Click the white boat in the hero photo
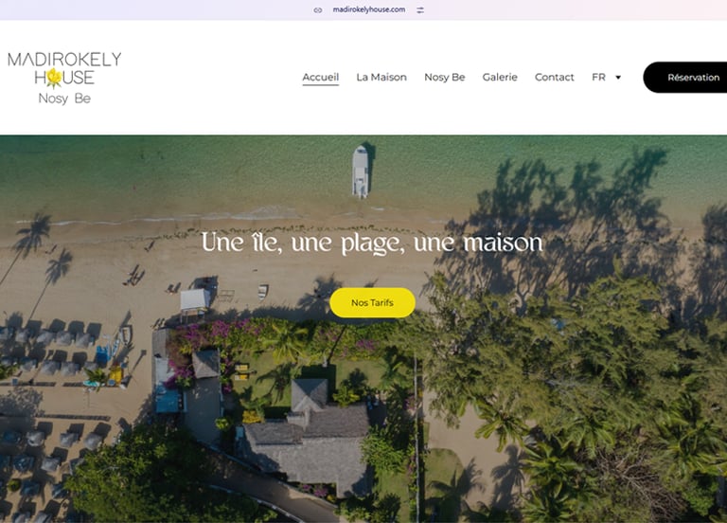 361,171
